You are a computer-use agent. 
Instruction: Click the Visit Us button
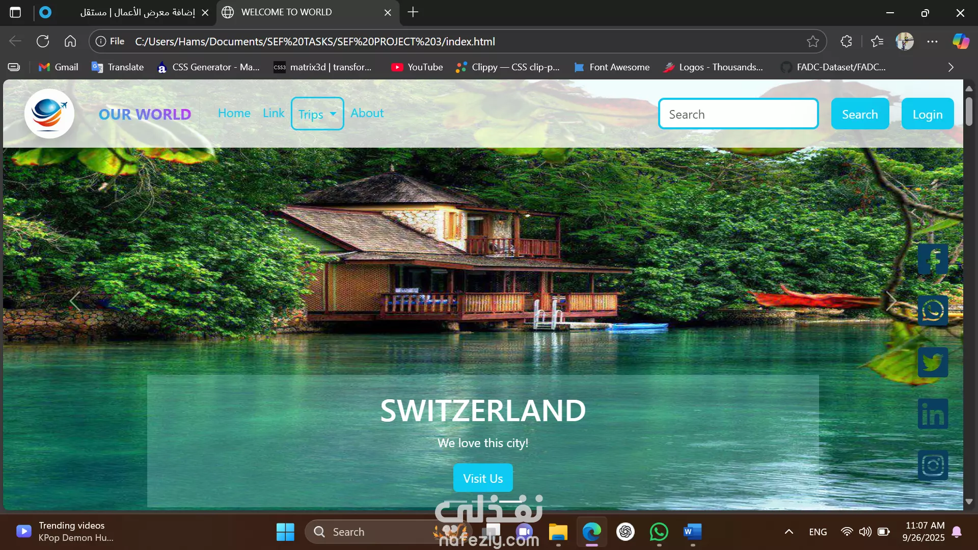pyautogui.click(x=482, y=478)
